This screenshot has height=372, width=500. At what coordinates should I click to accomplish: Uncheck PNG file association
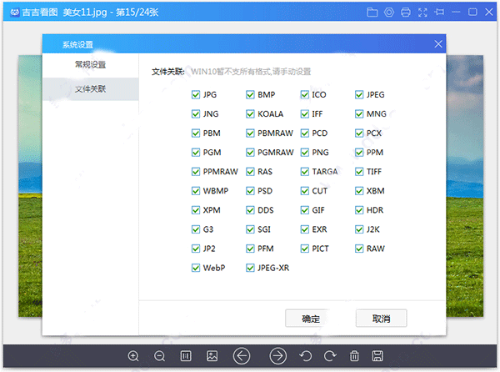305,153
